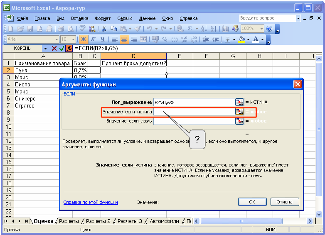Open the font size 10 dropdown
Image resolution: width=325 pixels, height=235 pixels.
coord(73,39)
